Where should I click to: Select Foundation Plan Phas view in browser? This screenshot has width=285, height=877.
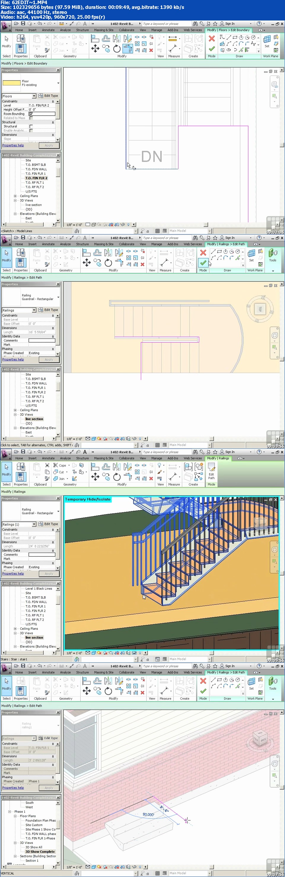click(x=40, y=821)
